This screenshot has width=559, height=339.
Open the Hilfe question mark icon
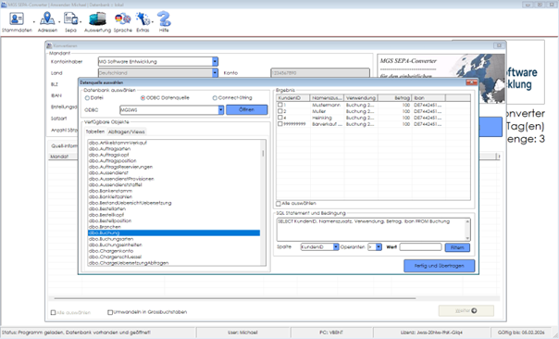click(x=164, y=19)
